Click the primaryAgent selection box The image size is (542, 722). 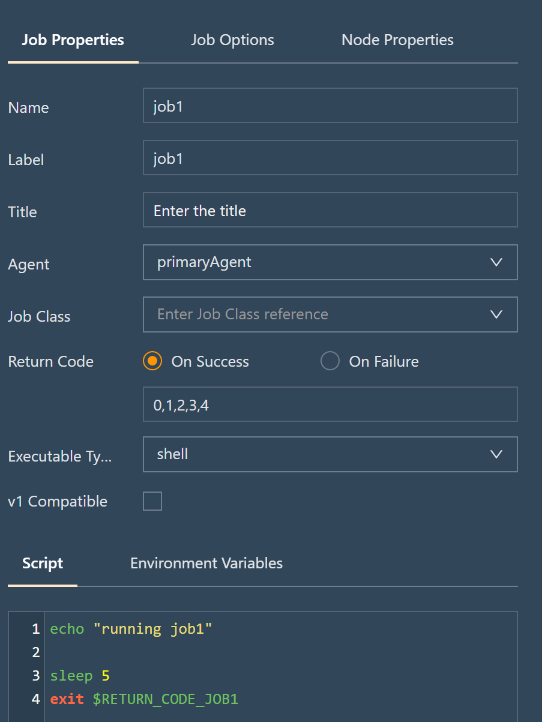330,262
